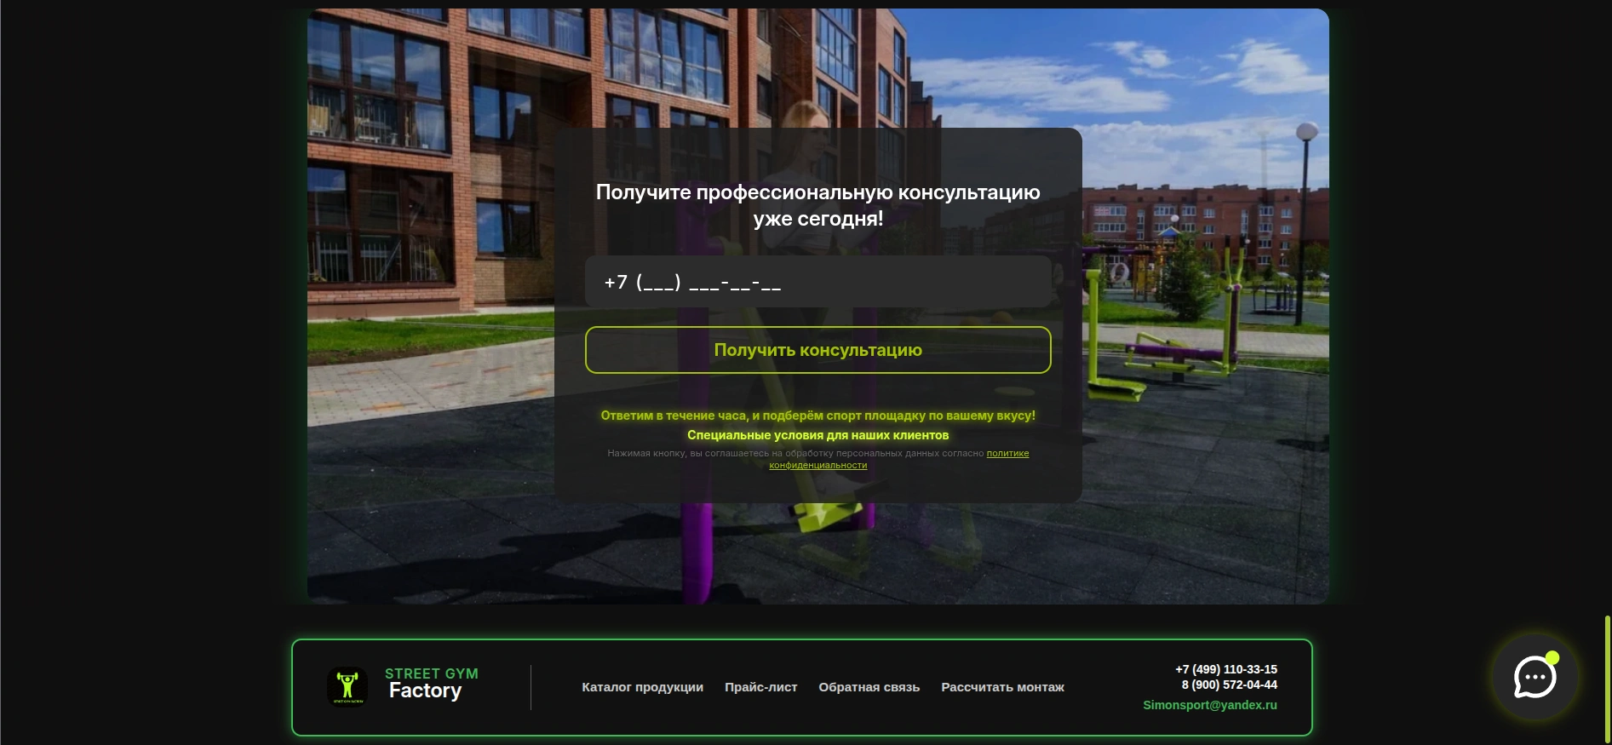This screenshot has width=1612, height=745.
Task: Click the Street Gym Factory brand name
Action: [431, 684]
